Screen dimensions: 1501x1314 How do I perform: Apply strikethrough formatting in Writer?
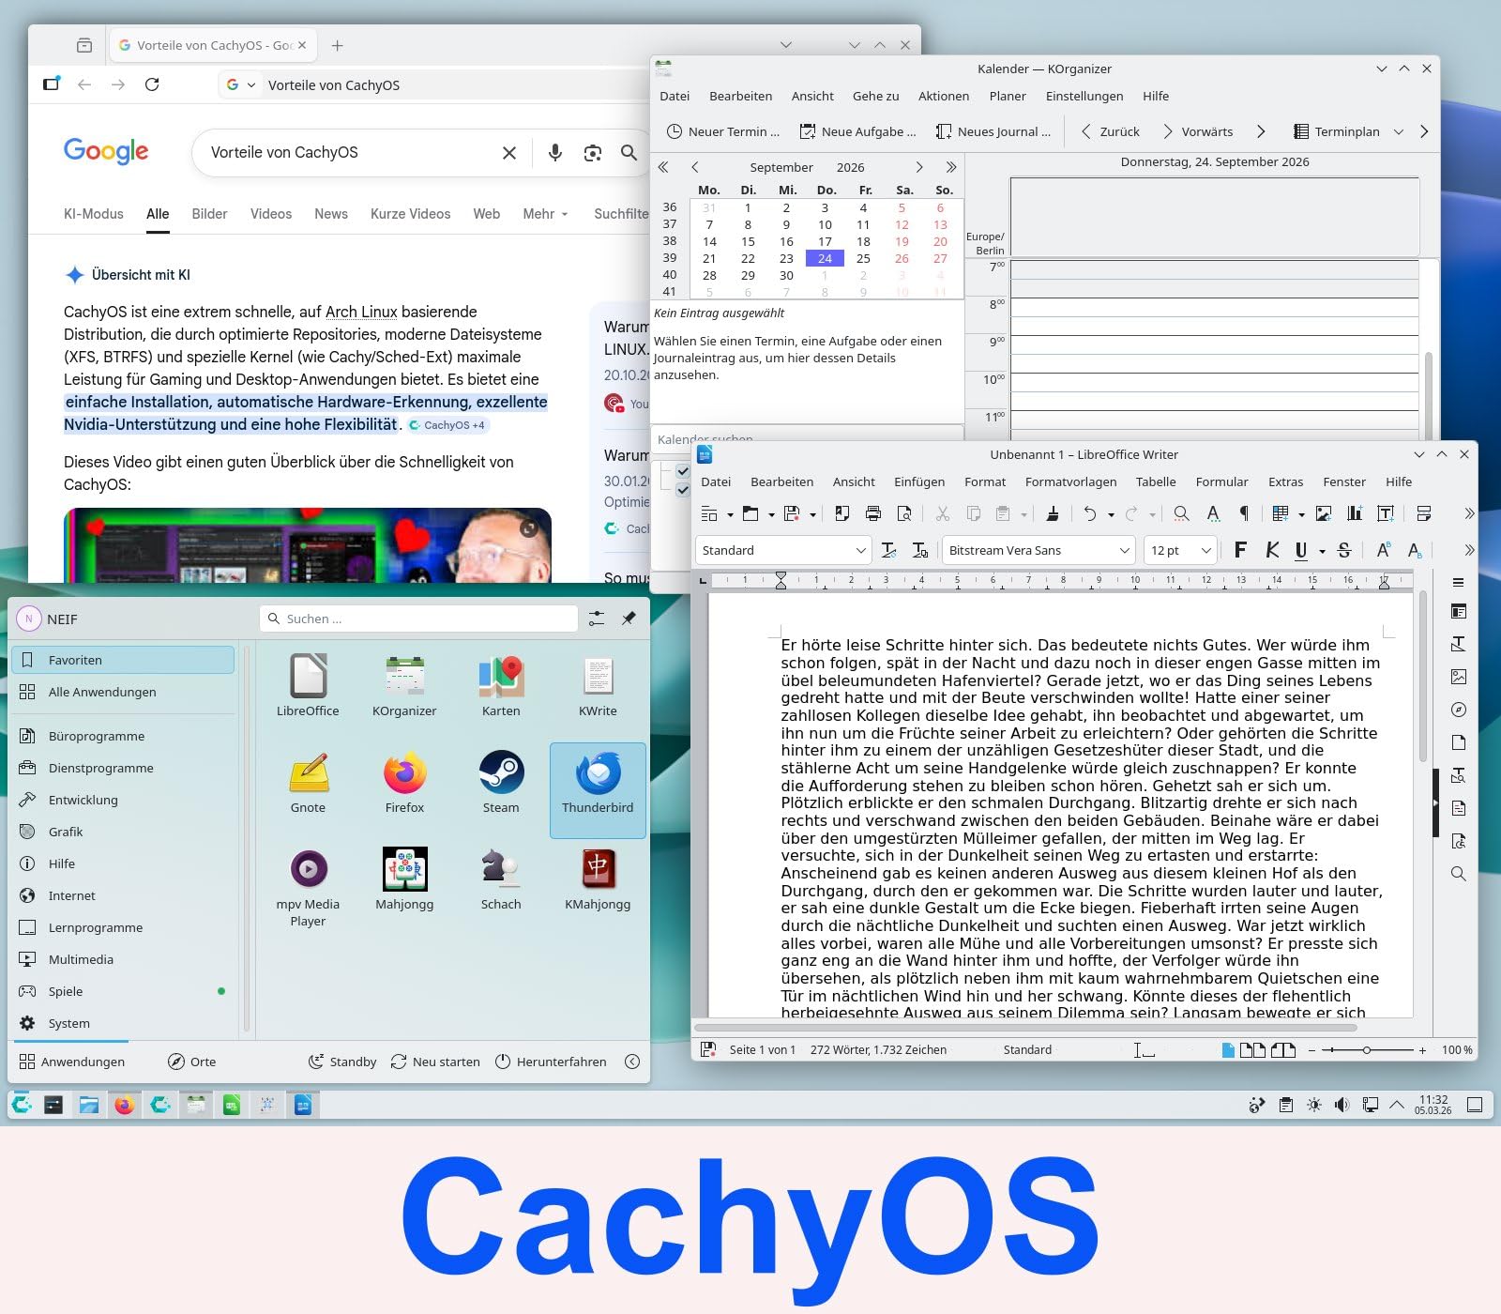pyautogui.click(x=1343, y=550)
